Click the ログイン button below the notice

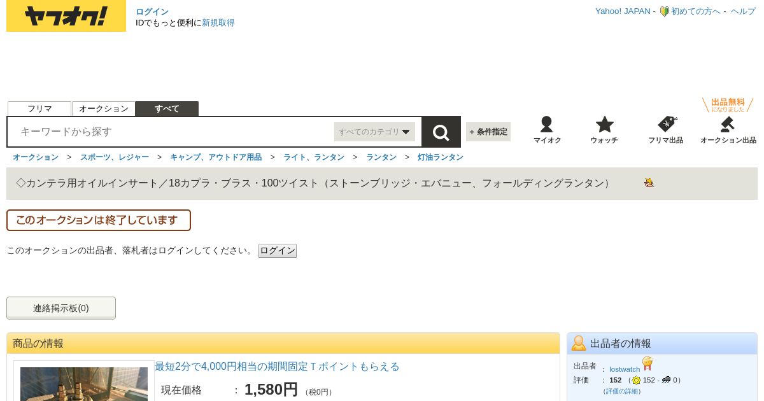(278, 251)
